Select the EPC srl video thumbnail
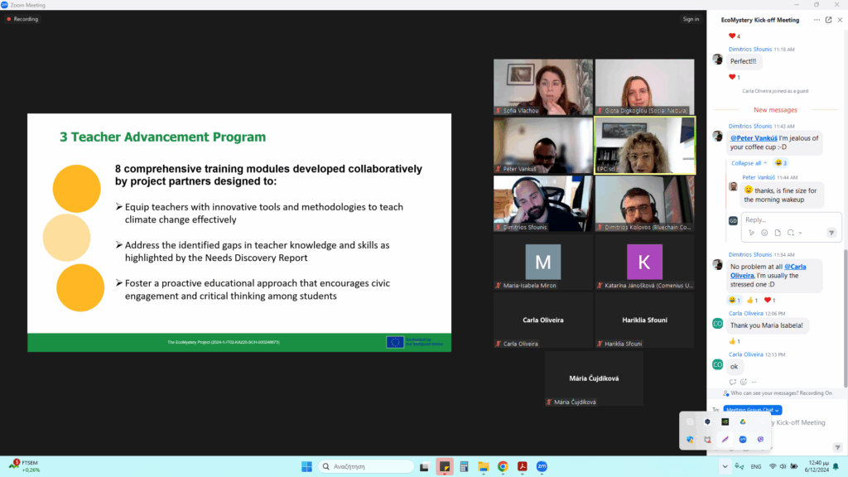This screenshot has height=477, width=848. tap(645, 145)
